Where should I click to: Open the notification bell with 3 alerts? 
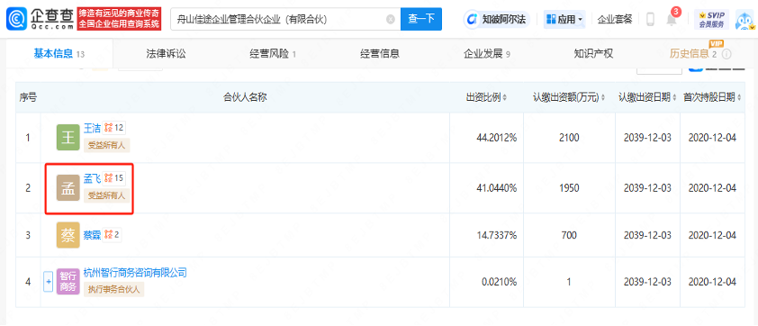coord(672,19)
